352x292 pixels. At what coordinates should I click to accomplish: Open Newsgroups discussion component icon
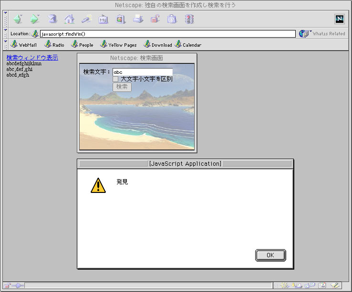click(310, 285)
